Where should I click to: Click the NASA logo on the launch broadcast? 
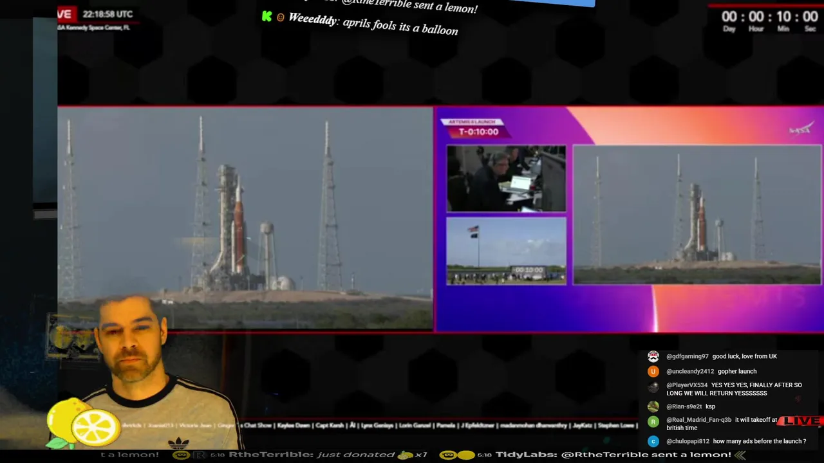pos(800,130)
